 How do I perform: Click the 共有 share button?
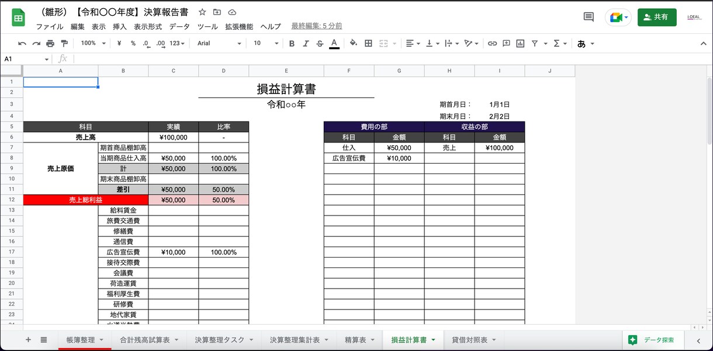point(657,17)
